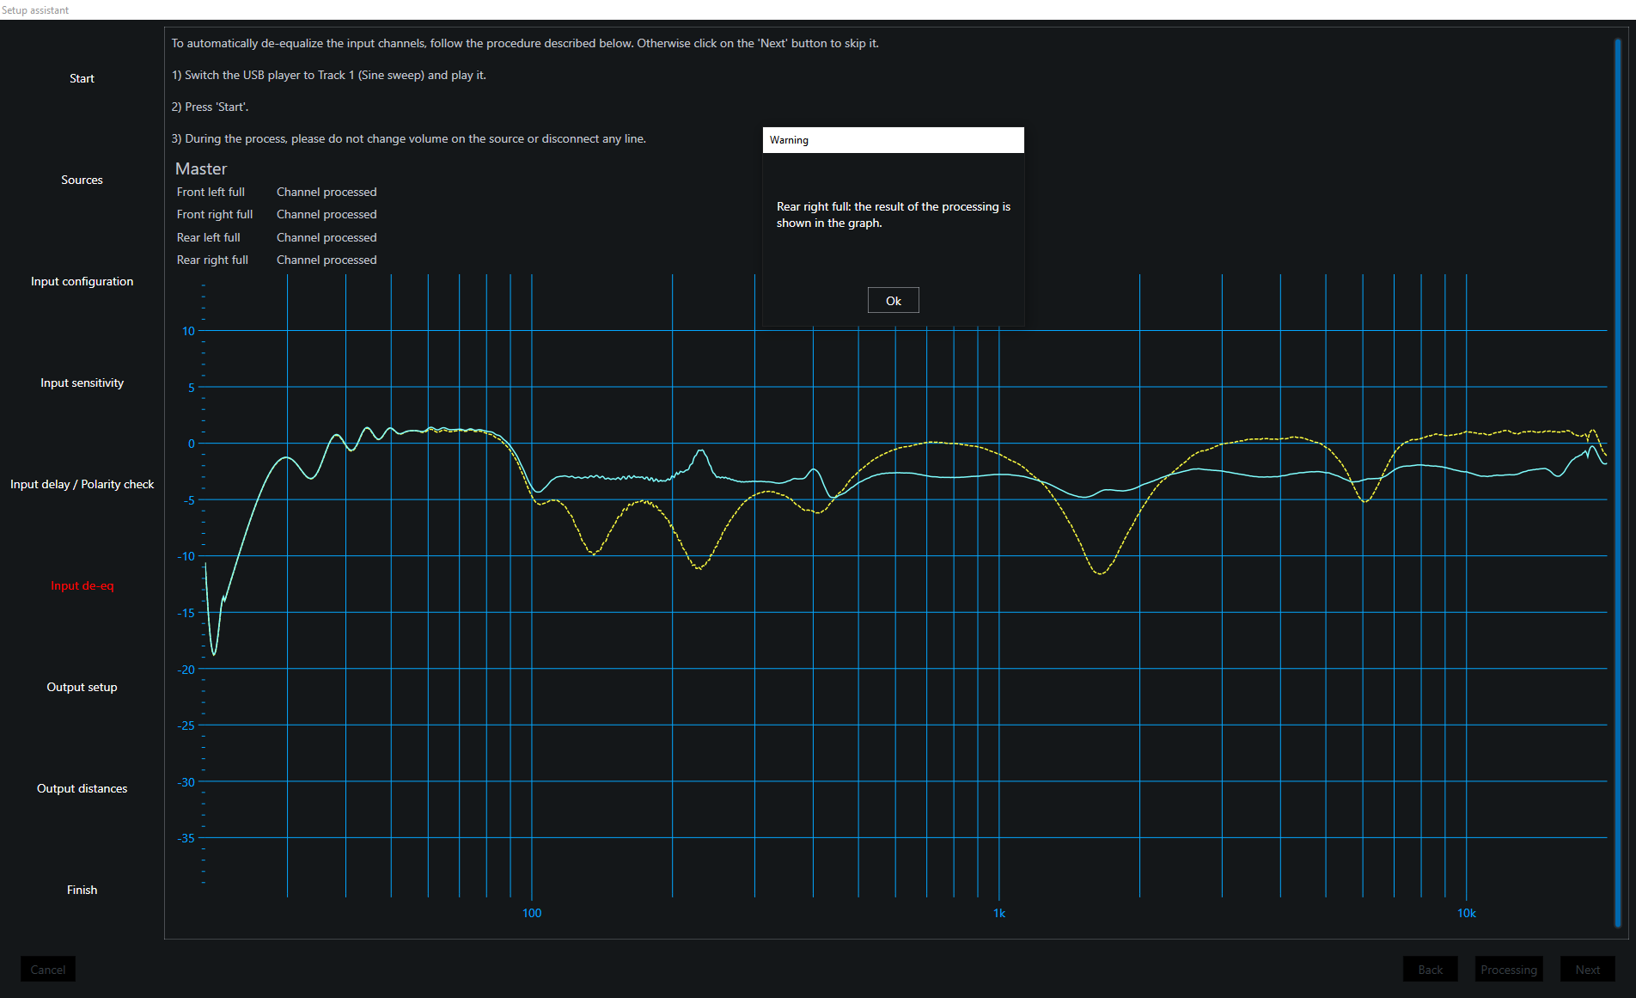Select the Rear left full channel row
The width and height of the screenshot is (1636, 998).
tap(209, 237)
